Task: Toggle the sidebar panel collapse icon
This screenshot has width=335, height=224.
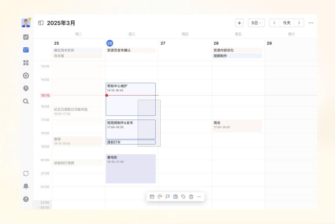Action: (x=41, y=23)
